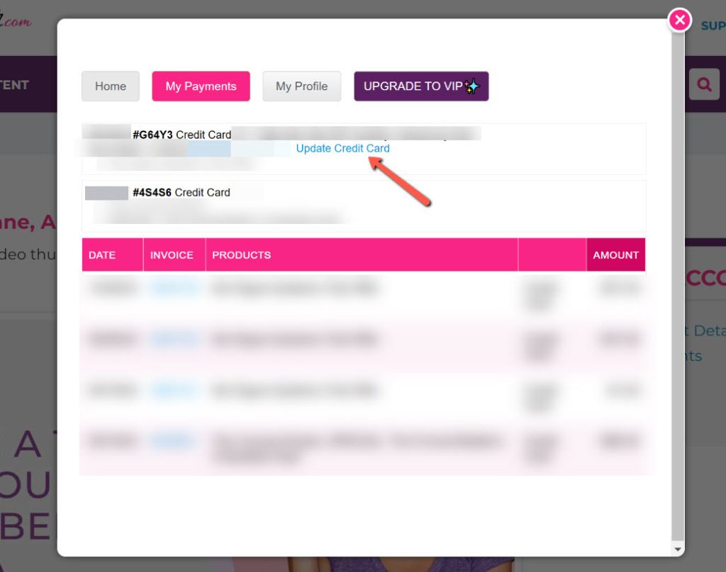The image size is (726, 572).
Task: Click the Update Credit Card link
Action: (x=342, y=149)
